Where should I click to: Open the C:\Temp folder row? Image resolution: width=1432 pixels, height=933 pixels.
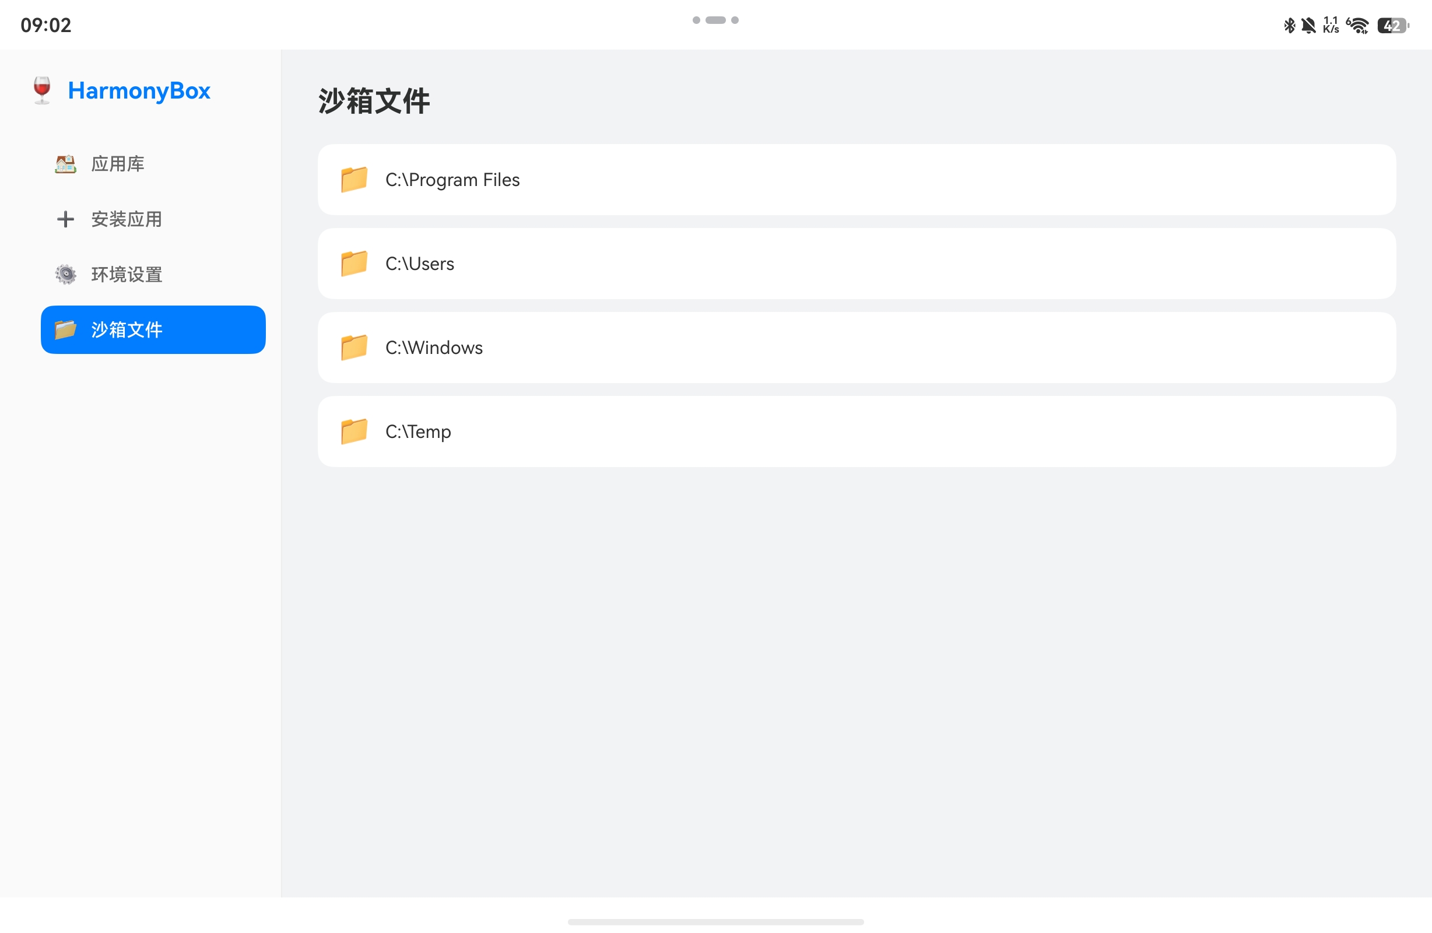(857, 432)
